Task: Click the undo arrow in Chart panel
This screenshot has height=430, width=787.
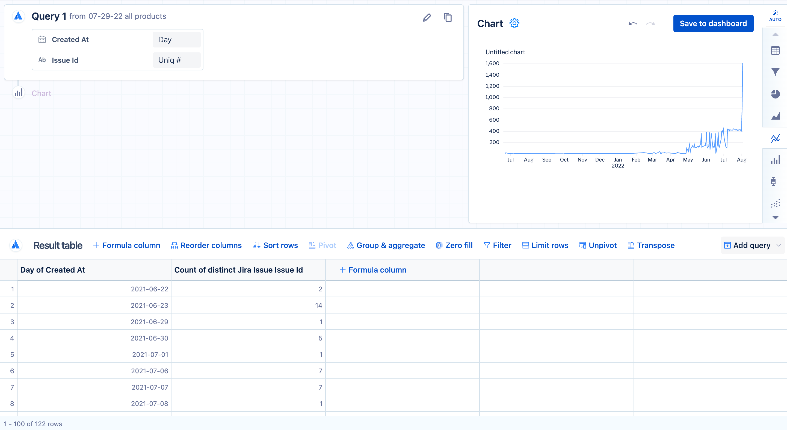Action: click(x=633, y=23)
